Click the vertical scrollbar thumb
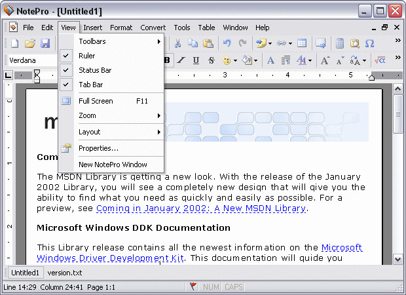Image resolution: width=406 pixels, height=295 pixels. click(x=397, y=114)
